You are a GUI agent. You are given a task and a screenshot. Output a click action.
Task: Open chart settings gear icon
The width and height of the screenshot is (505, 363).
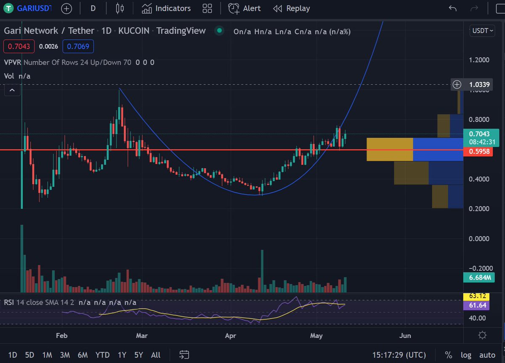[x=482, y=335]
